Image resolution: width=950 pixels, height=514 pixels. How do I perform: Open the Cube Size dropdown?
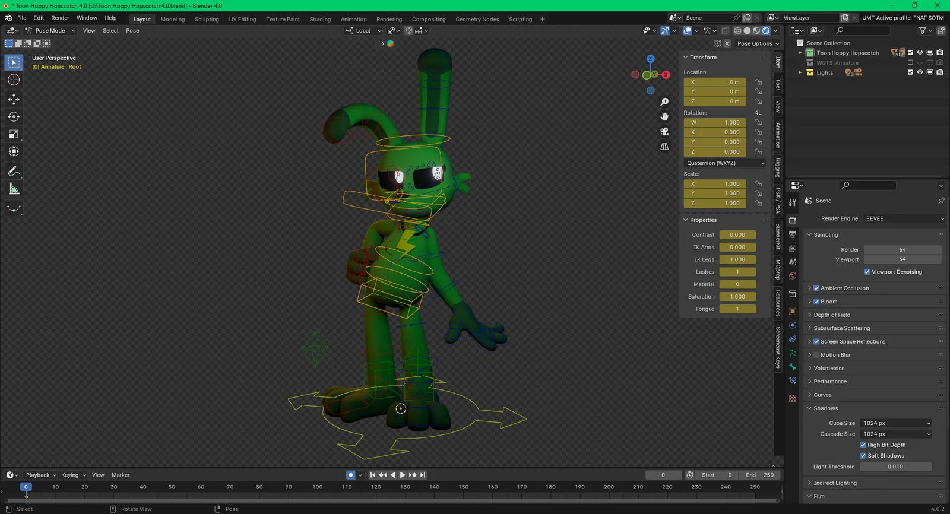point(896,423)
